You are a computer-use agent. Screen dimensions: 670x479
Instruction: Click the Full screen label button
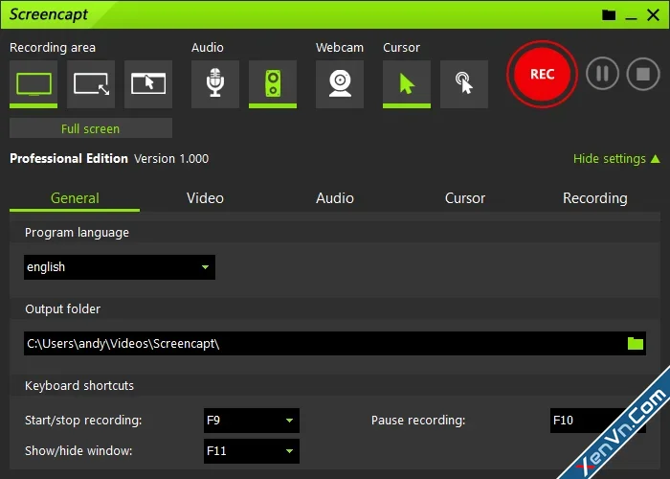point(91,128)
